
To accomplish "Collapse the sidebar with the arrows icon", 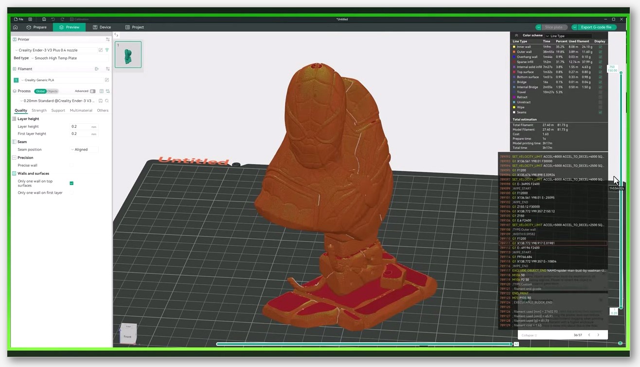I will click(116, 35).
